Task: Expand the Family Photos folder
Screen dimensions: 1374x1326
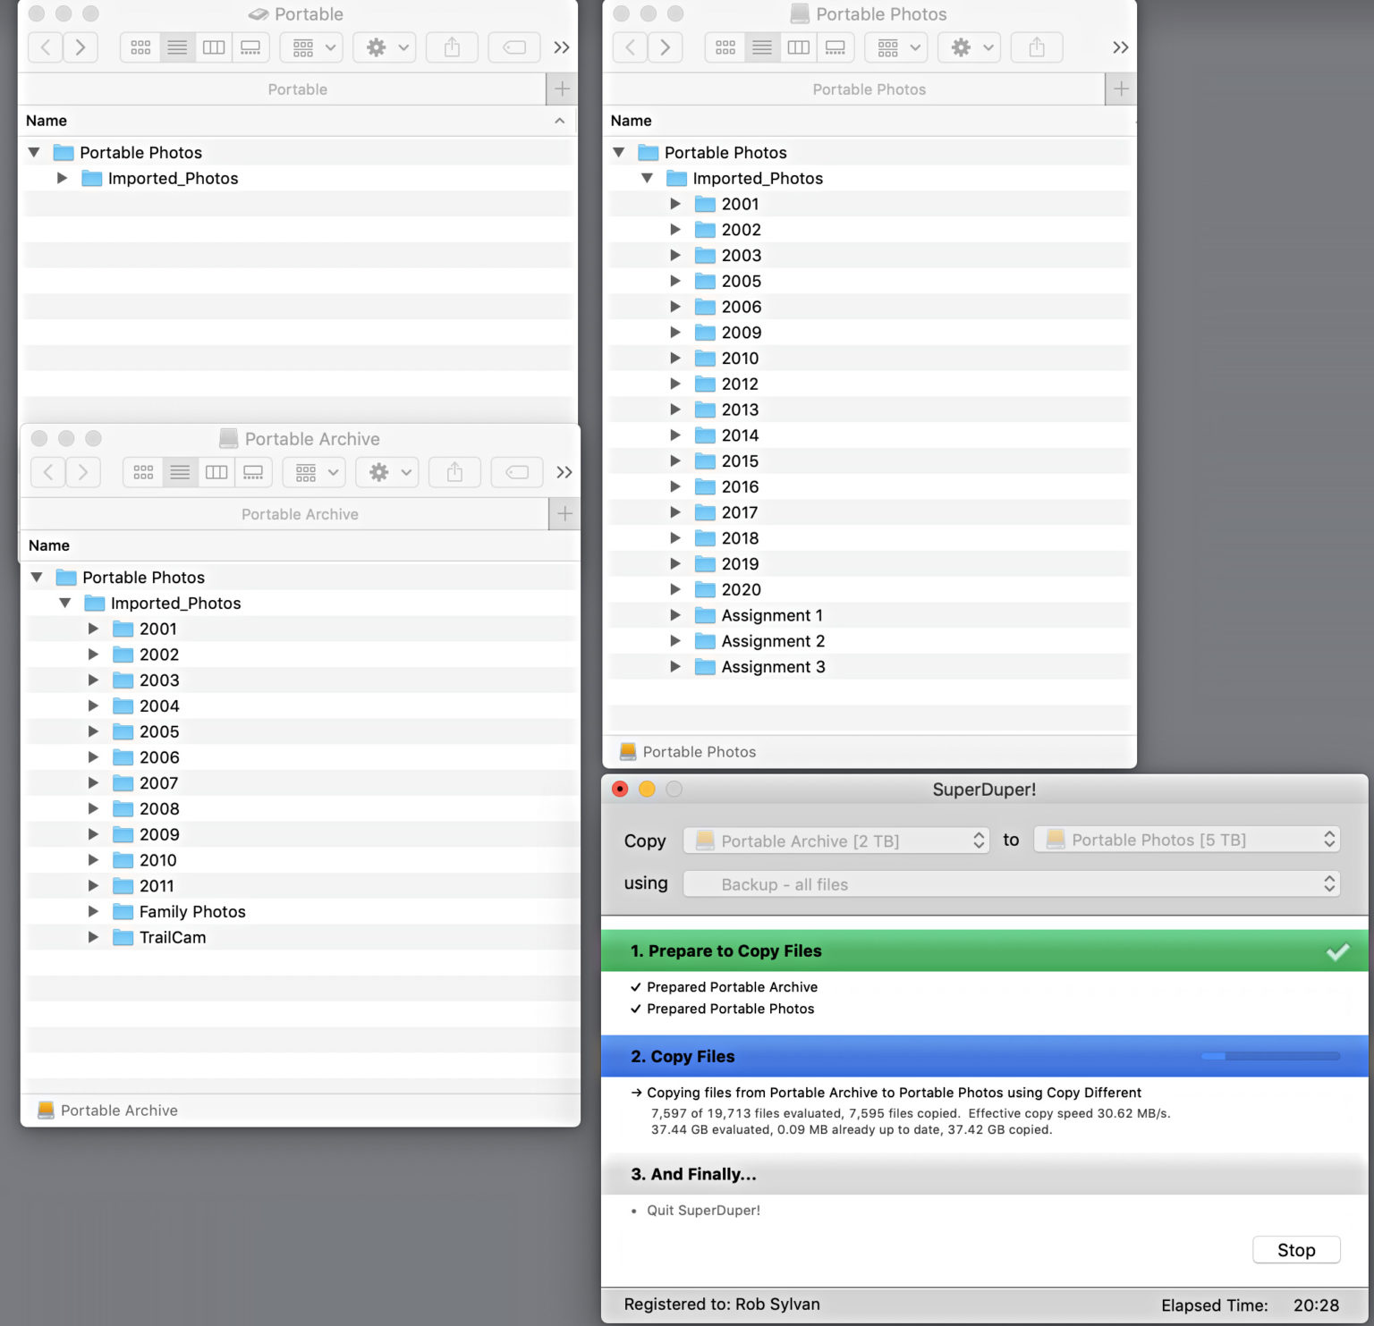Action: tap(94, 911)
